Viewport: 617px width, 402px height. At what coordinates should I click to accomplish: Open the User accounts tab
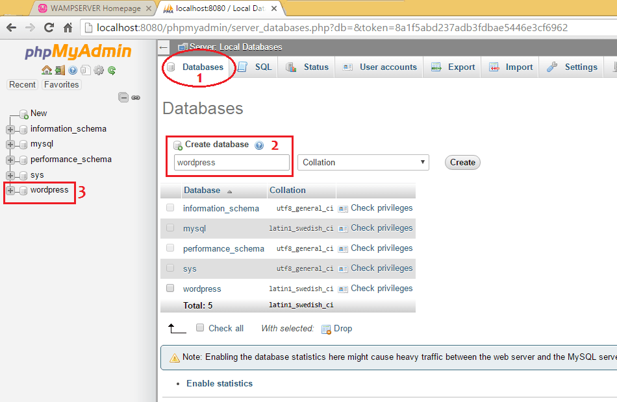point(379,67)
